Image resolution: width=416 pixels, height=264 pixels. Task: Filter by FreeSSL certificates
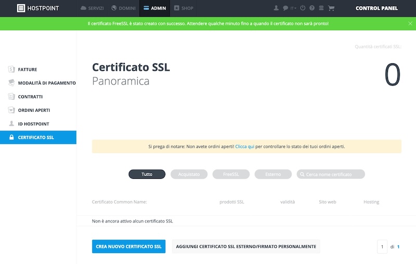pyautogui.click(x=231, y=174)
